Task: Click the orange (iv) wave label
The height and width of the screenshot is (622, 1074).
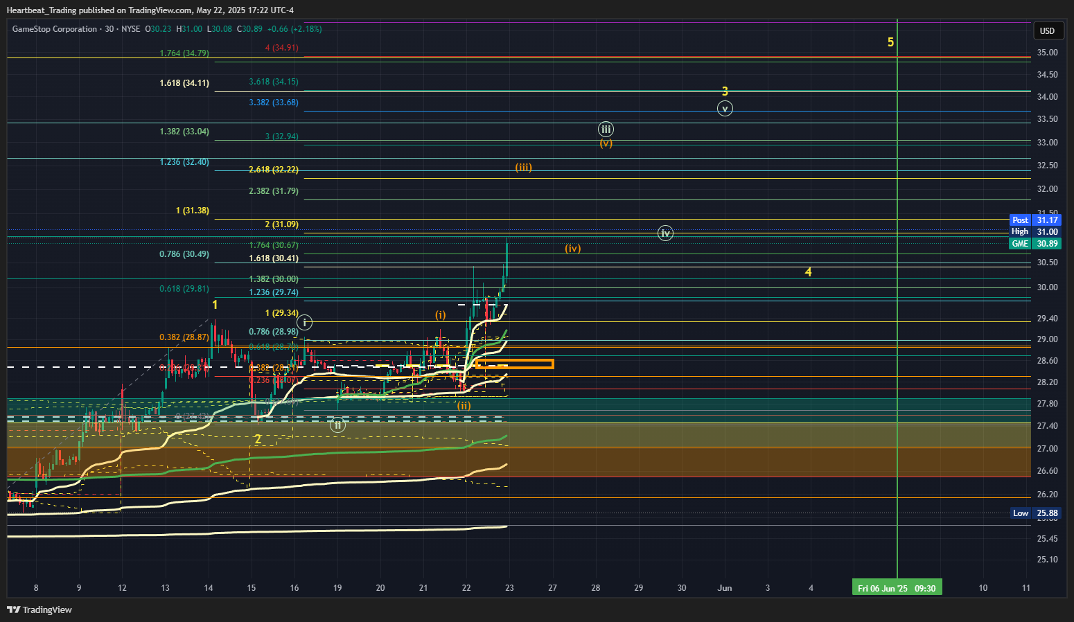Action: coord(572,248)
